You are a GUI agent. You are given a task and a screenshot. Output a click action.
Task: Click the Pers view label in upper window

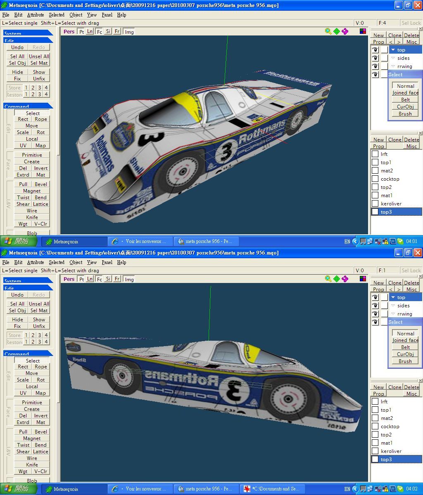69,32
